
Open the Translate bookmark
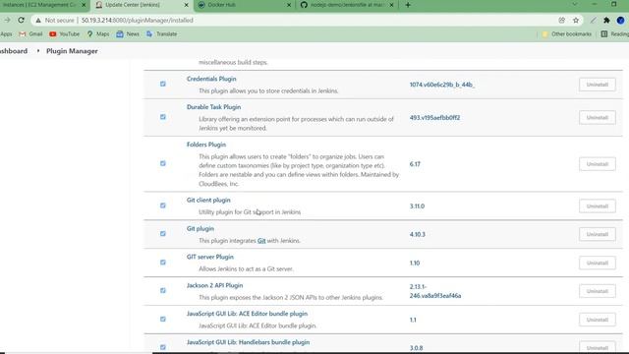click(161, 34)
